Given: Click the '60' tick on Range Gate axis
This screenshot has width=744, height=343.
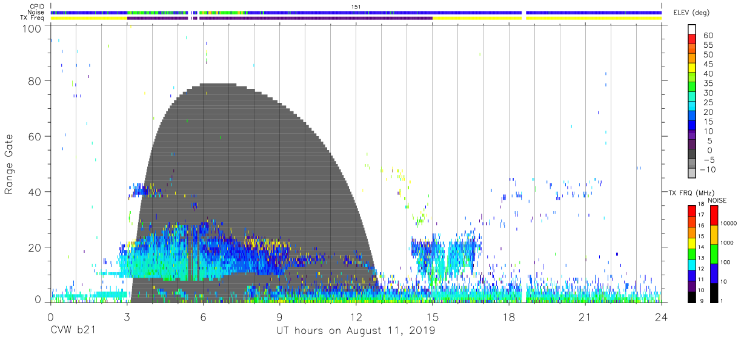Looking at the screenshot, I should click(x=35, y=136).
